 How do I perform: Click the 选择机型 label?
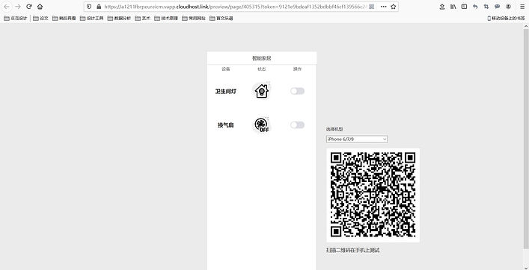(x=334, y=129)
